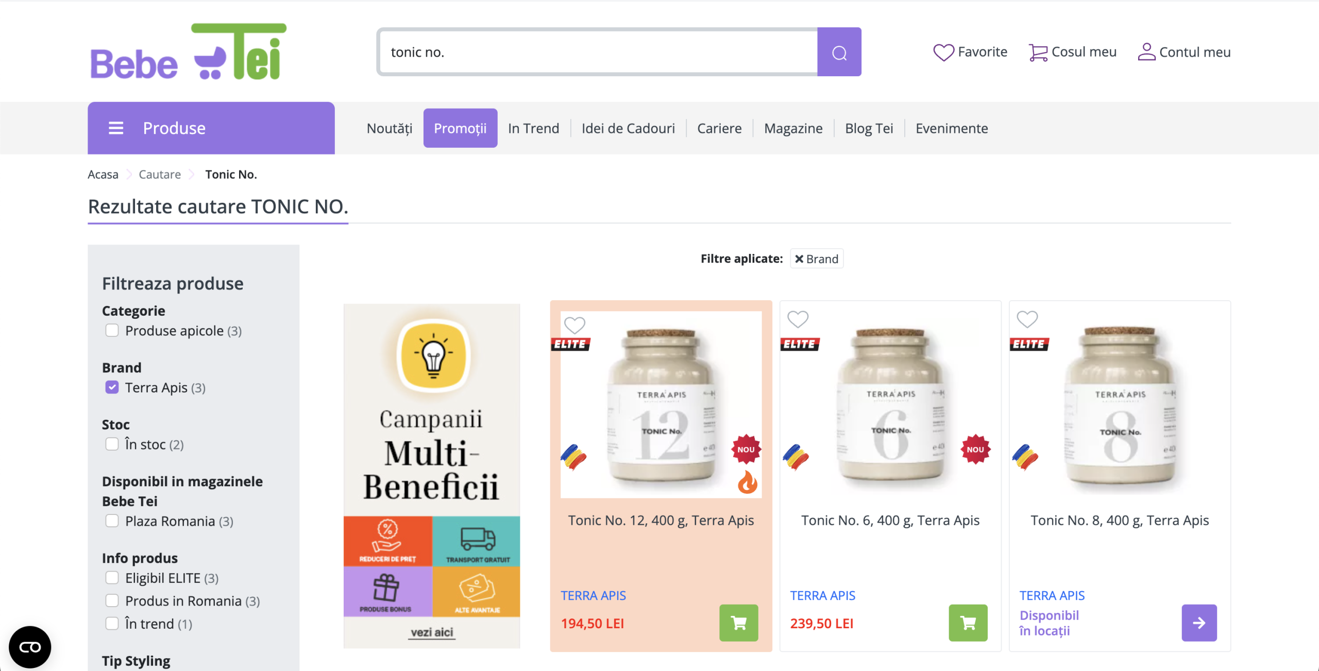The image size is (1319, 671).
Task: Check the Produse apicole category
Action: (x=112, y=330)
